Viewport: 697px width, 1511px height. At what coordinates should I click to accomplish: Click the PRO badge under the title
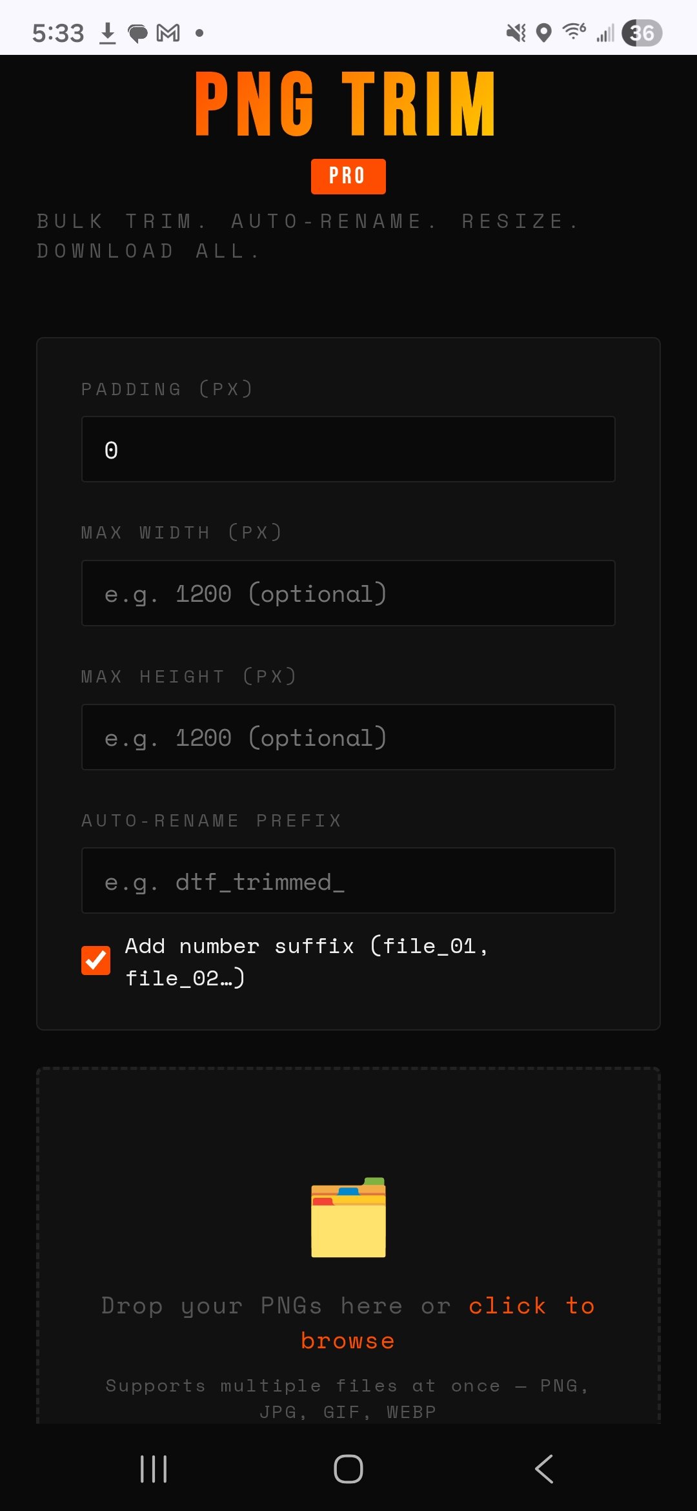[348, 176]
